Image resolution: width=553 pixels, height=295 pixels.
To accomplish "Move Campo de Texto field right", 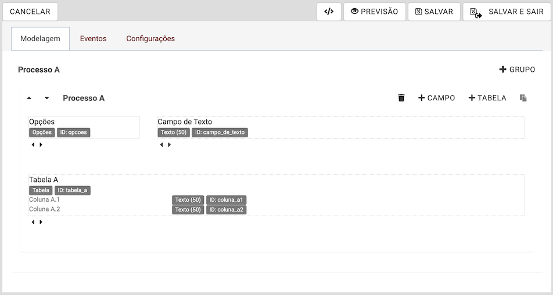I will [x=169, y=145].
